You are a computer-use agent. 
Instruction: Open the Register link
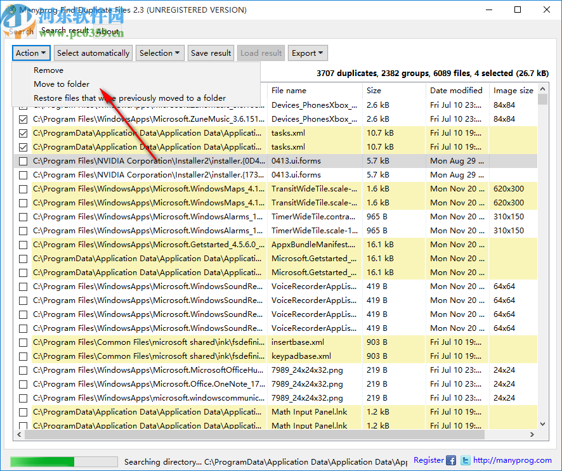tap(428, 460)
